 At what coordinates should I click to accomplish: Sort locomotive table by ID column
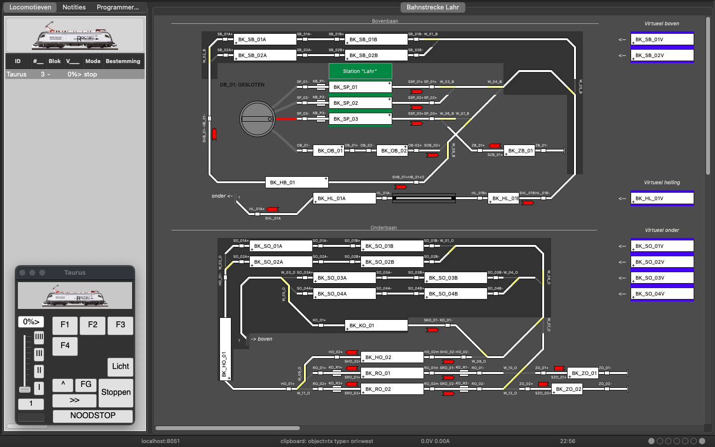[x=17, y=61]
